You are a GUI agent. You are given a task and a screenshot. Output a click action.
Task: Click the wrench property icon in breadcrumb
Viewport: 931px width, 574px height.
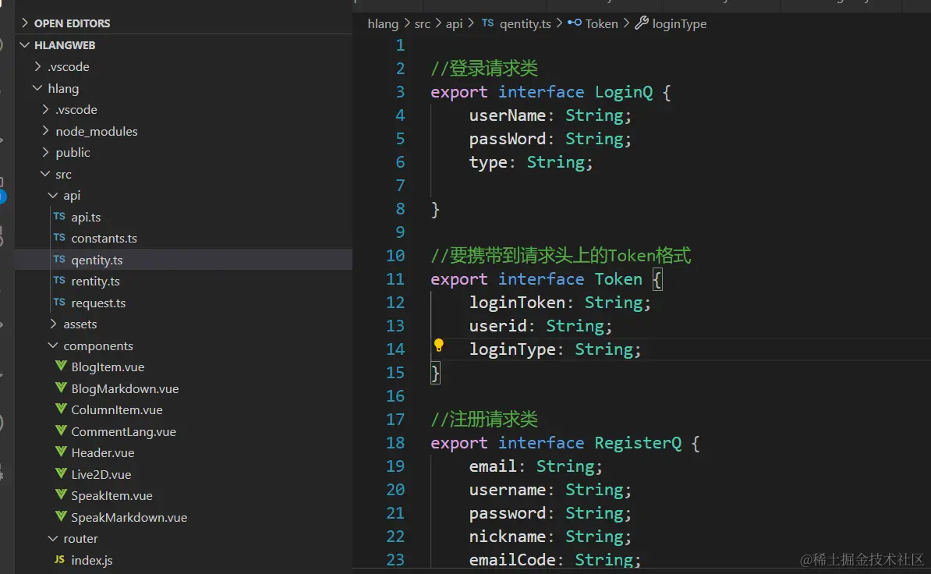[x=641, y=23]
